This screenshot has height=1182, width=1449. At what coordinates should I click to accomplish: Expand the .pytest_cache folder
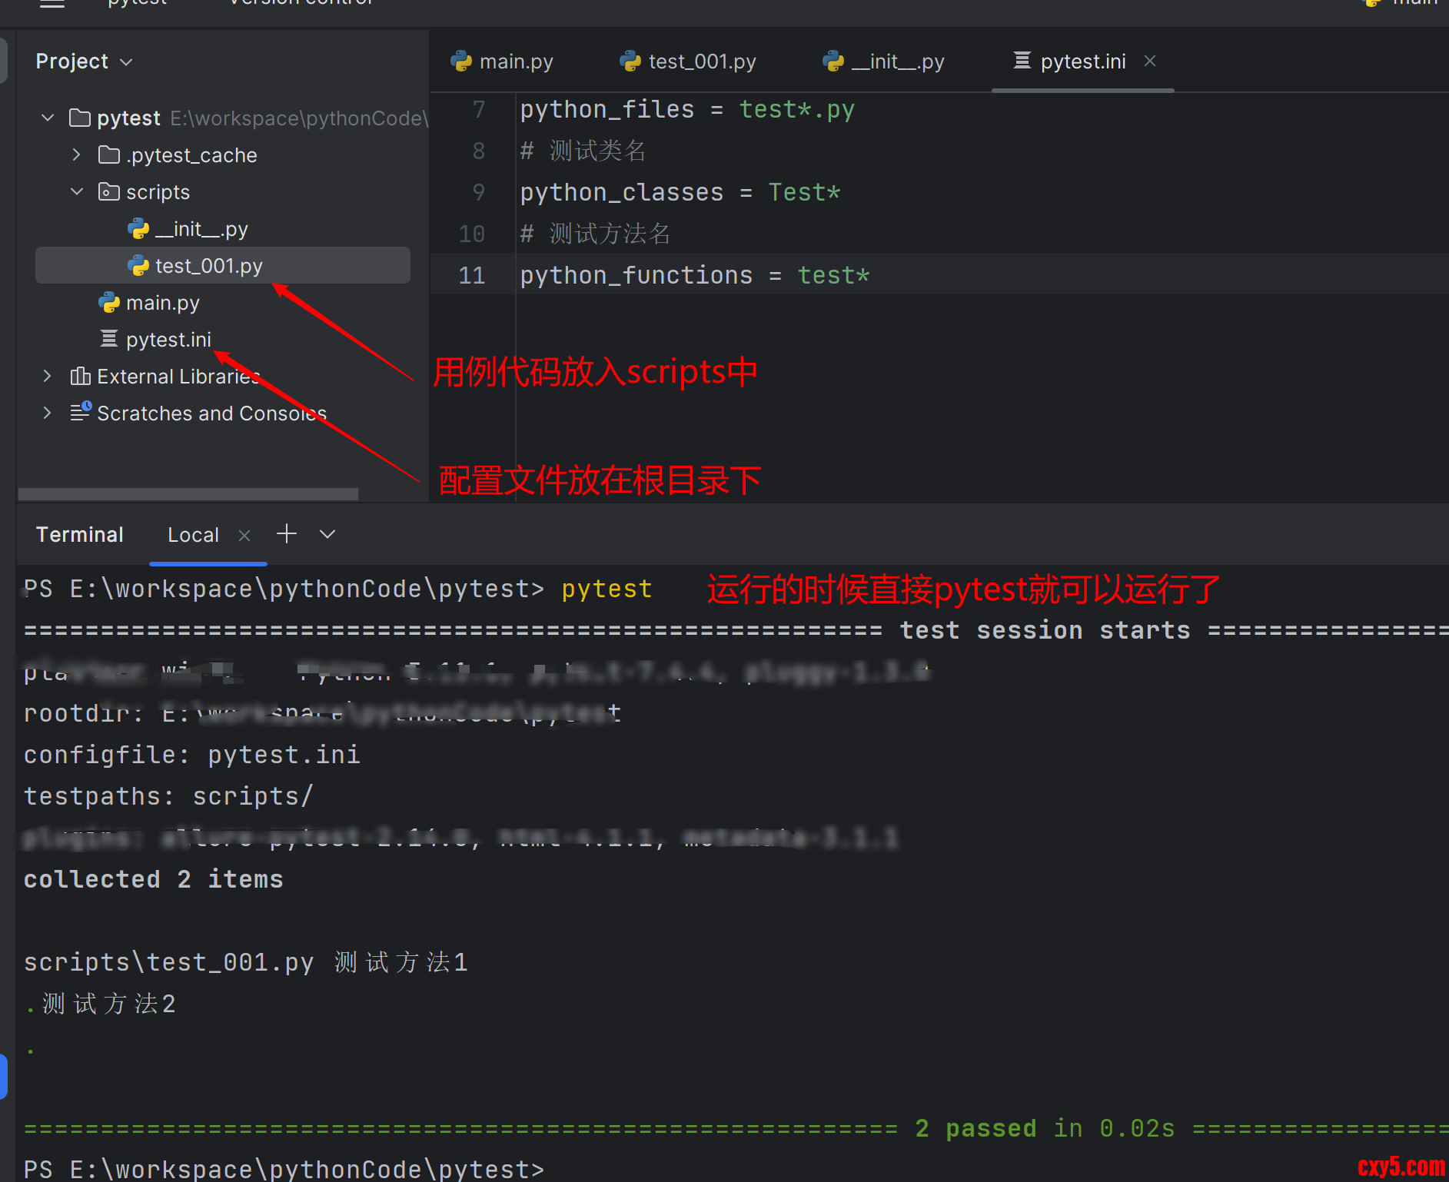pyautogui.click(x=76, y=154)
